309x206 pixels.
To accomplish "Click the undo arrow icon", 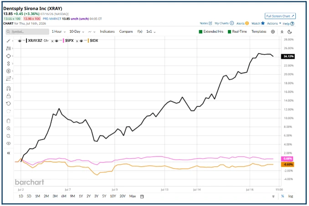I will [x=9, y=104].
